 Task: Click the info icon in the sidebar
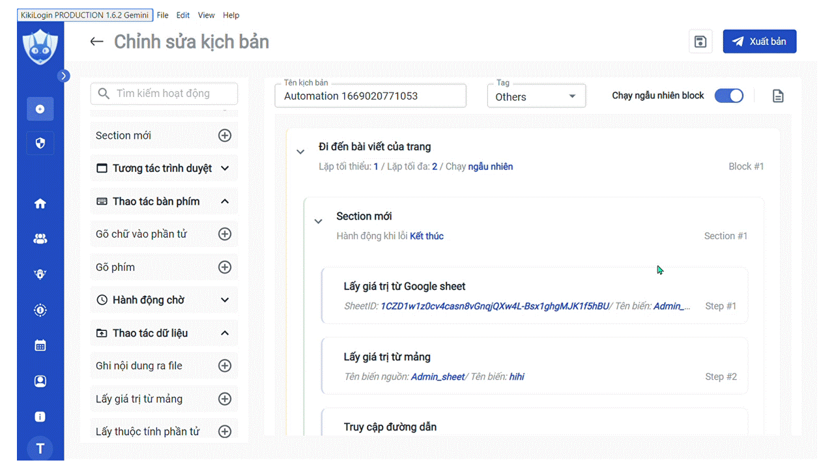coord(40,416)
